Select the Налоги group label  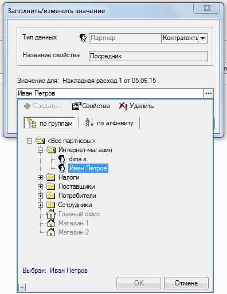tap(69, 177)
